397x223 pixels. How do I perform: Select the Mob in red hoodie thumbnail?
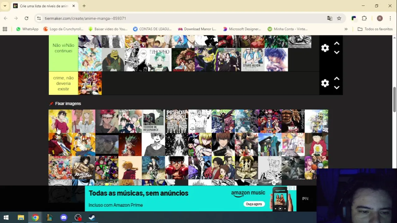[x=316, y=144]
